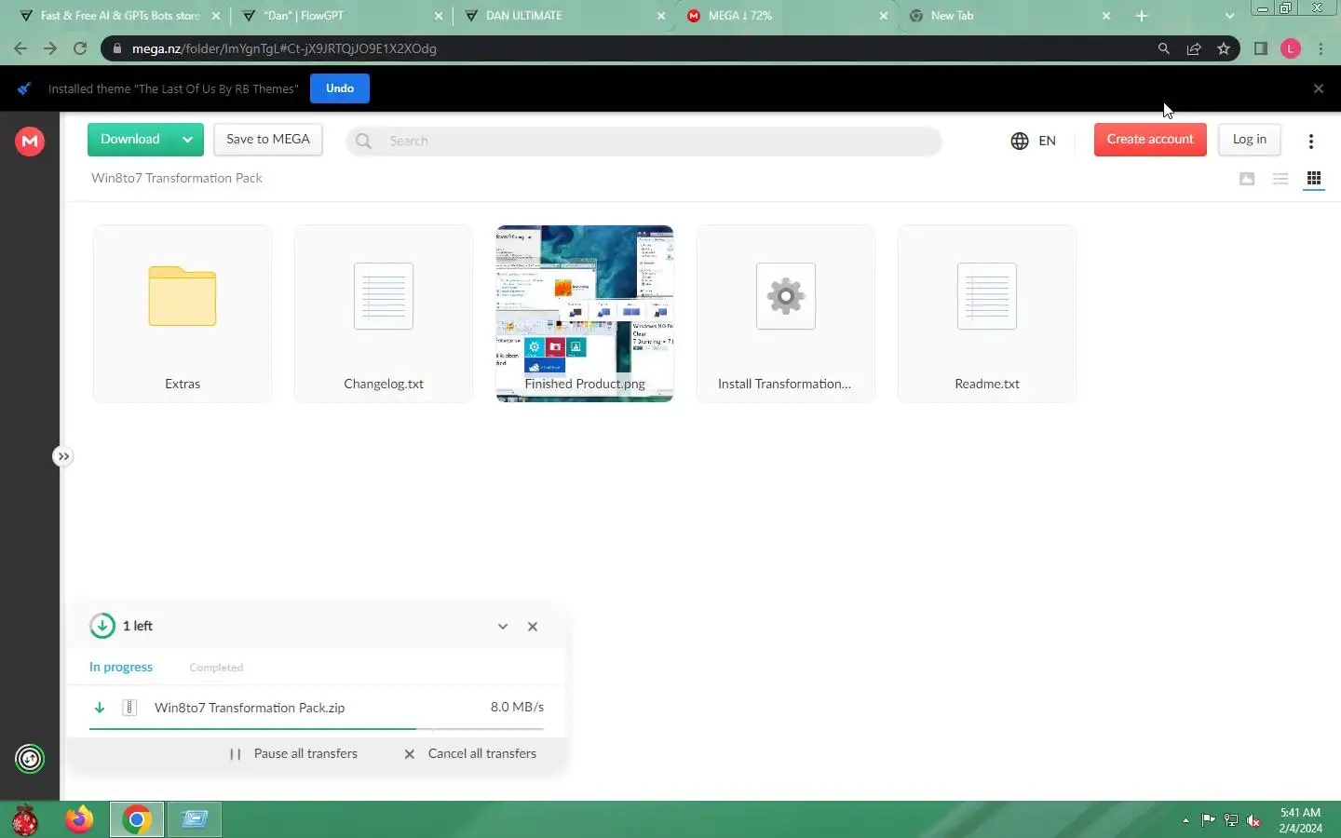This screenshot has width=1341, height=838.
Task: Collapse the transfers panel with the chevron
Action: coord(503,627)
